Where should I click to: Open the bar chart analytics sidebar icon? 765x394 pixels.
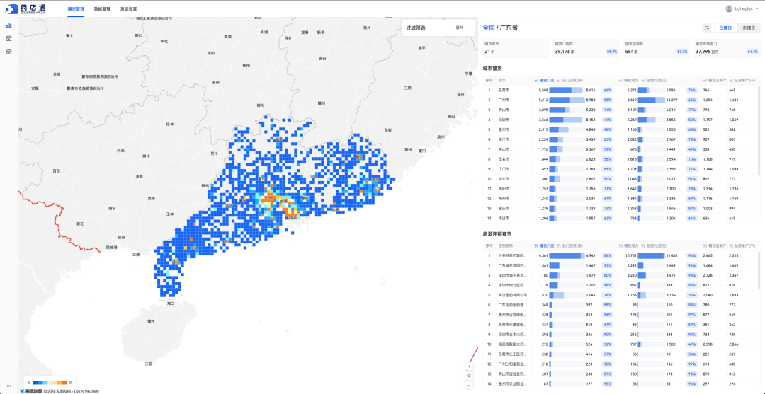(9, 25)
